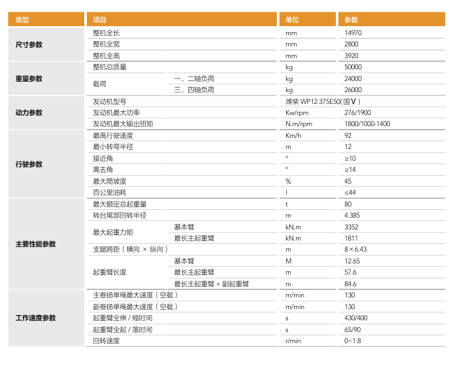
Task: Click 一、二轴负荷 sub-item
Action: 194,78
